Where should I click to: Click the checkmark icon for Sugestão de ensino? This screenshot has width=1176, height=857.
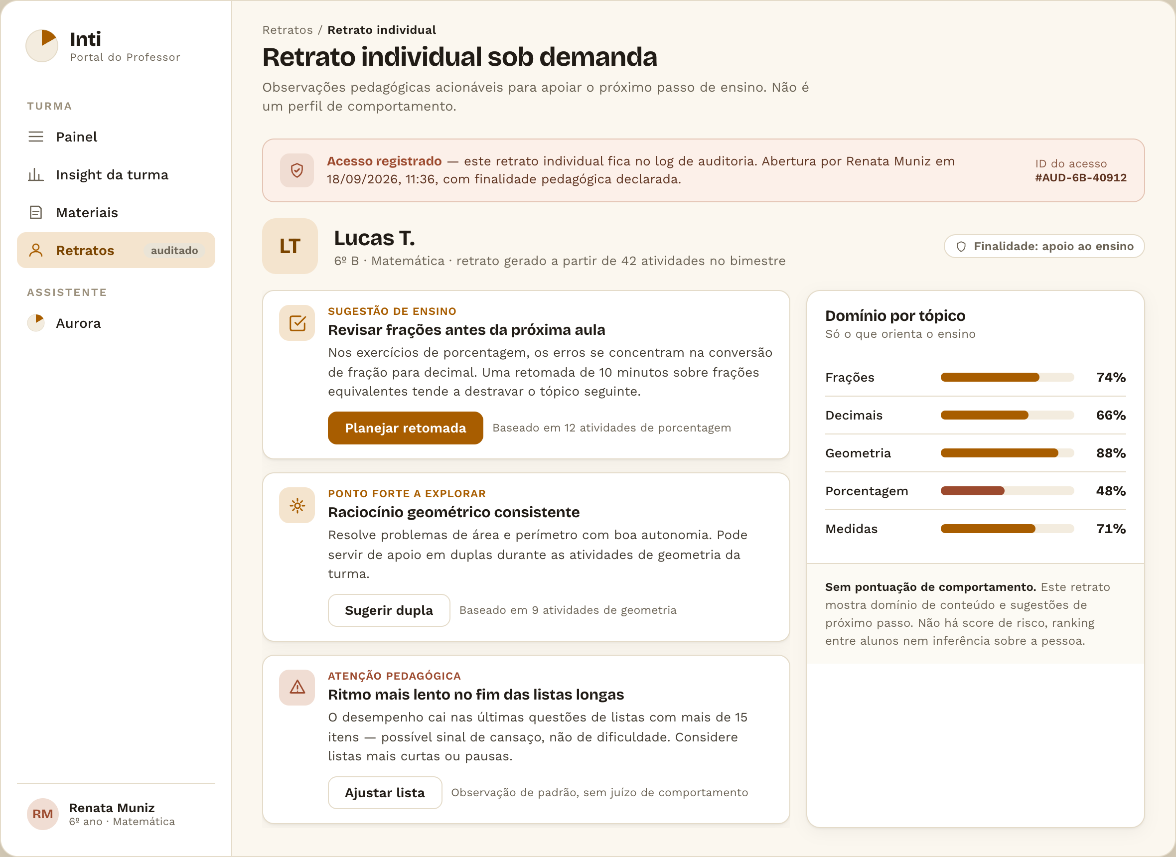[297, 323]
